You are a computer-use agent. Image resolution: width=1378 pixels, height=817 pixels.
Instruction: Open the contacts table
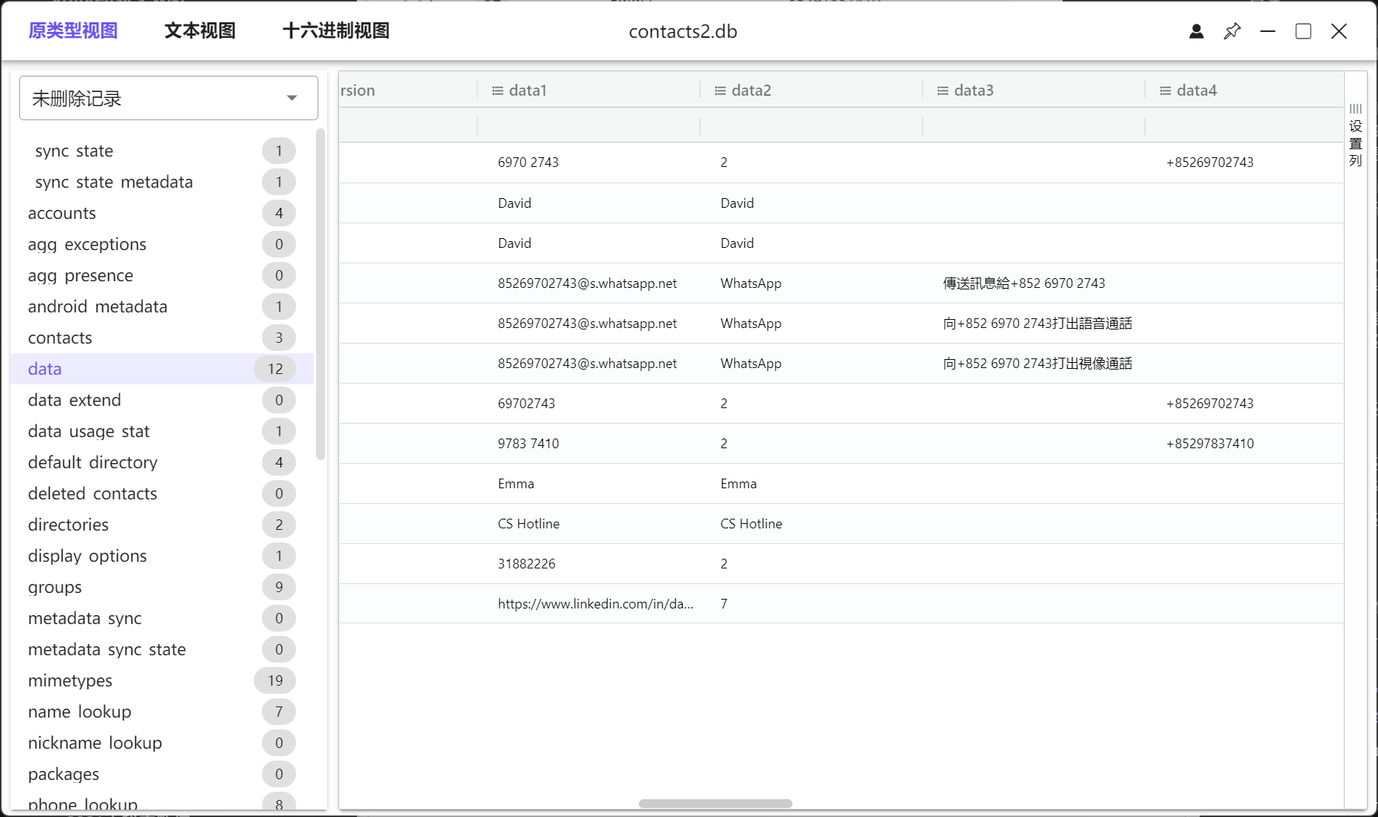pyautogui.click(x=60, y=338)
